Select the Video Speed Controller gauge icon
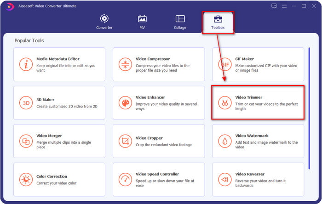This screenshot has height=204, width=322. [125, 179]
